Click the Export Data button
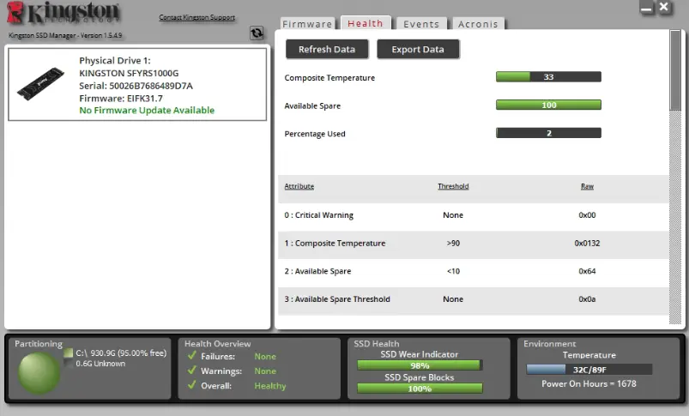 click(418, 49)
